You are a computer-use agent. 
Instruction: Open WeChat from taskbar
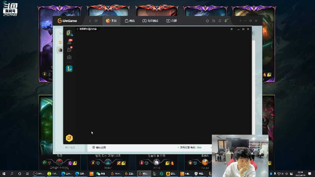pos(102,173)
